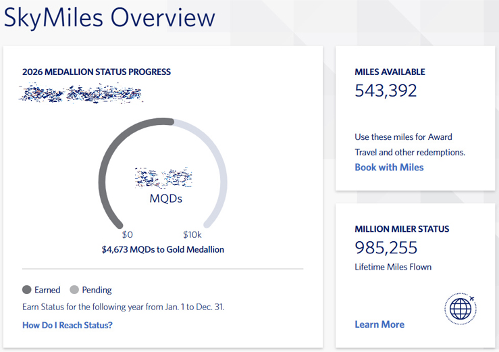Click the Earn Status for the following year text
Image resolution: width=499 pixels, height=352 pixels.
coord(123,307)
